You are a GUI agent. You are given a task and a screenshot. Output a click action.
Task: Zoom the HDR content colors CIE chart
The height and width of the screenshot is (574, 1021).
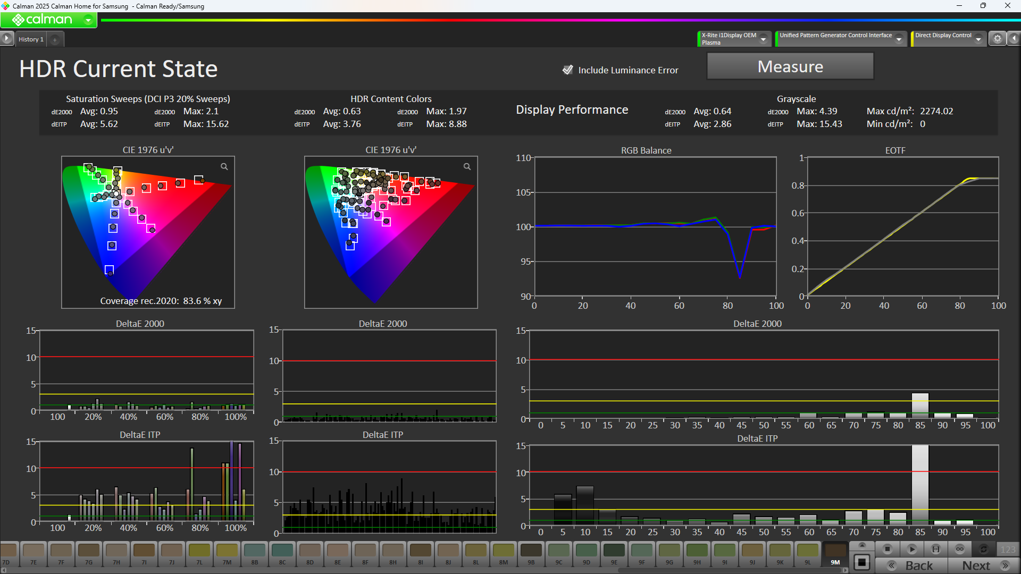point(467,166)
